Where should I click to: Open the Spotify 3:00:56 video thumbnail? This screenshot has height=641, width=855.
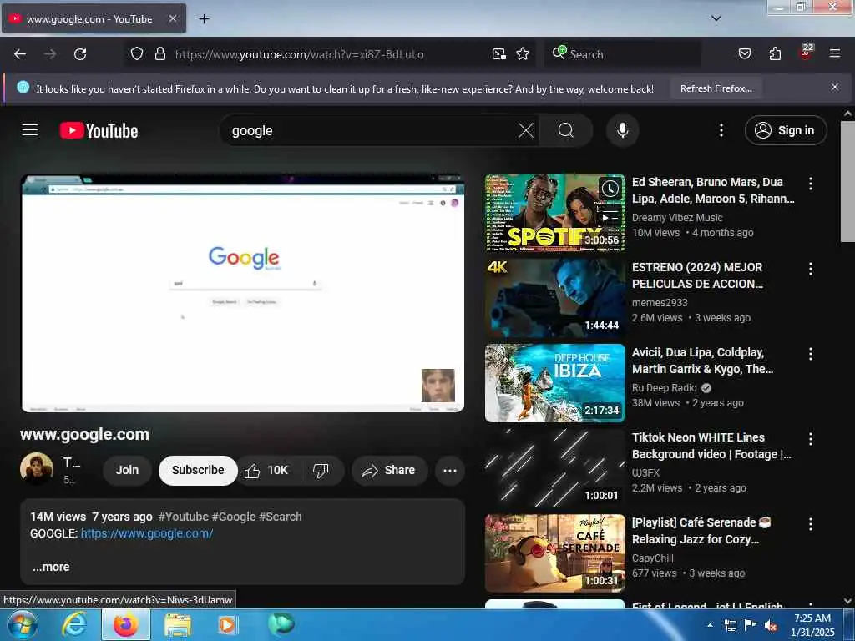click(x=554, y=213)
